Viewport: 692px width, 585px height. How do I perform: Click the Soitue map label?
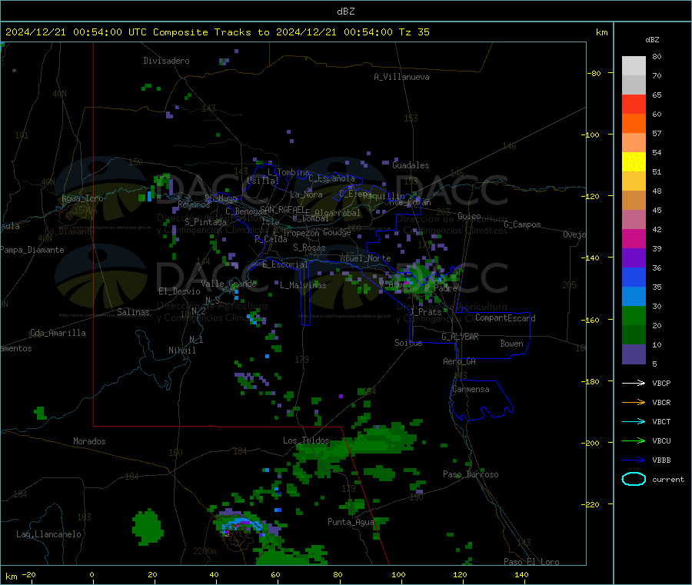pos(408,343)
